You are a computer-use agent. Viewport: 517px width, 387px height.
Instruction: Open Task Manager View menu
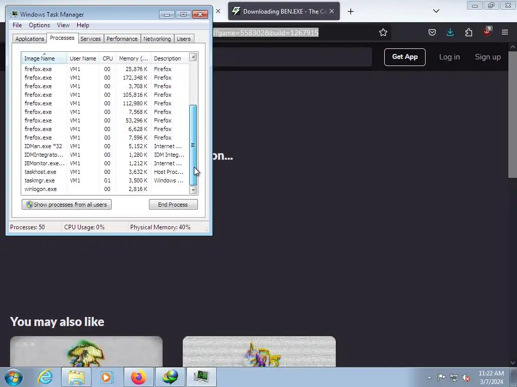(63, 25)
